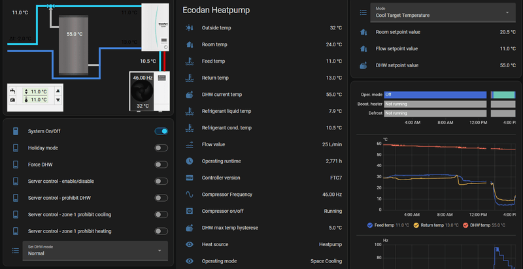The height and width of the screenshot is (269, 523).
Task: Click the Holiday mode phone icon
Action: (15, 148)
